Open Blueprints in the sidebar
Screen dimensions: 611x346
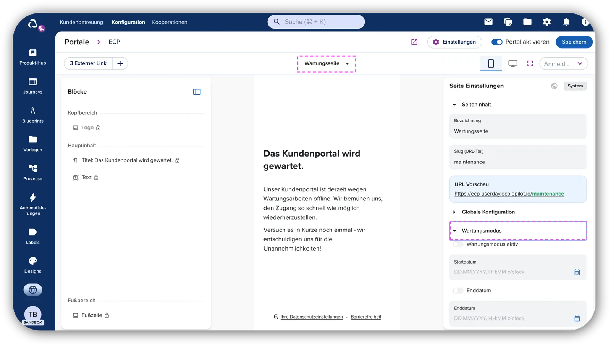33,115
